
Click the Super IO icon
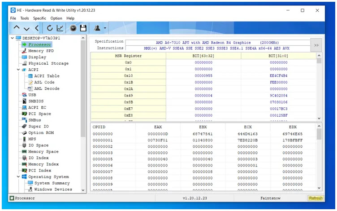(x=25, y=126)
